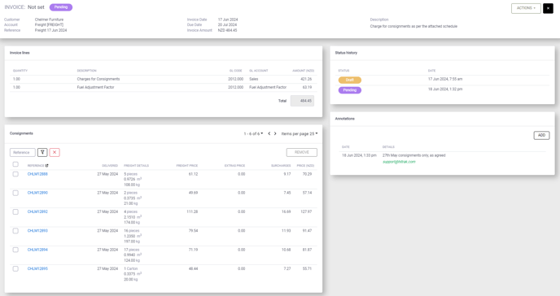Open the external link icon beside Reference header
The height and width of the screenshot is (296, 560).
pyautogui.click(x=46, y=165)
